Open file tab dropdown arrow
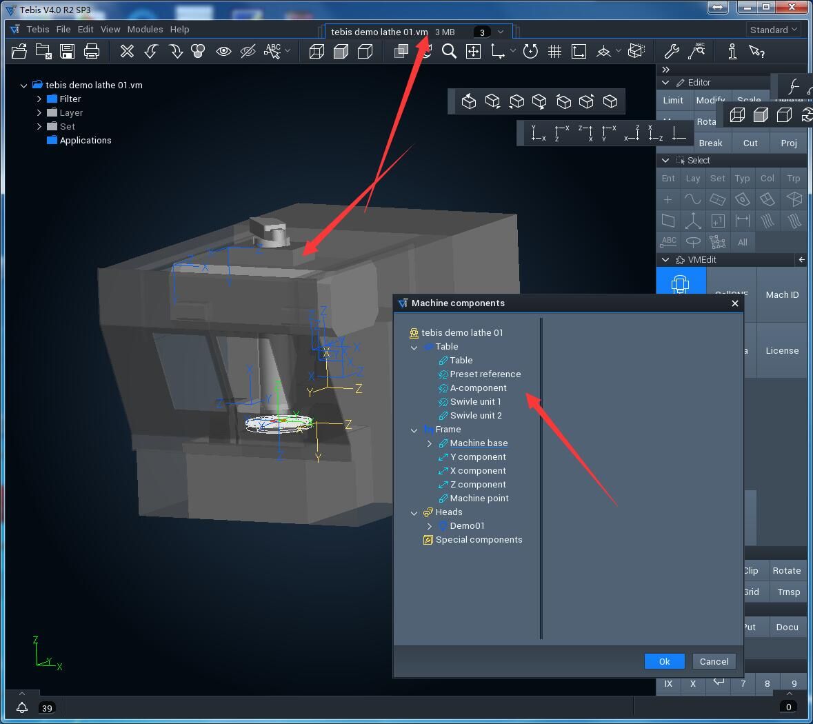813x724 pixels. 501,32
